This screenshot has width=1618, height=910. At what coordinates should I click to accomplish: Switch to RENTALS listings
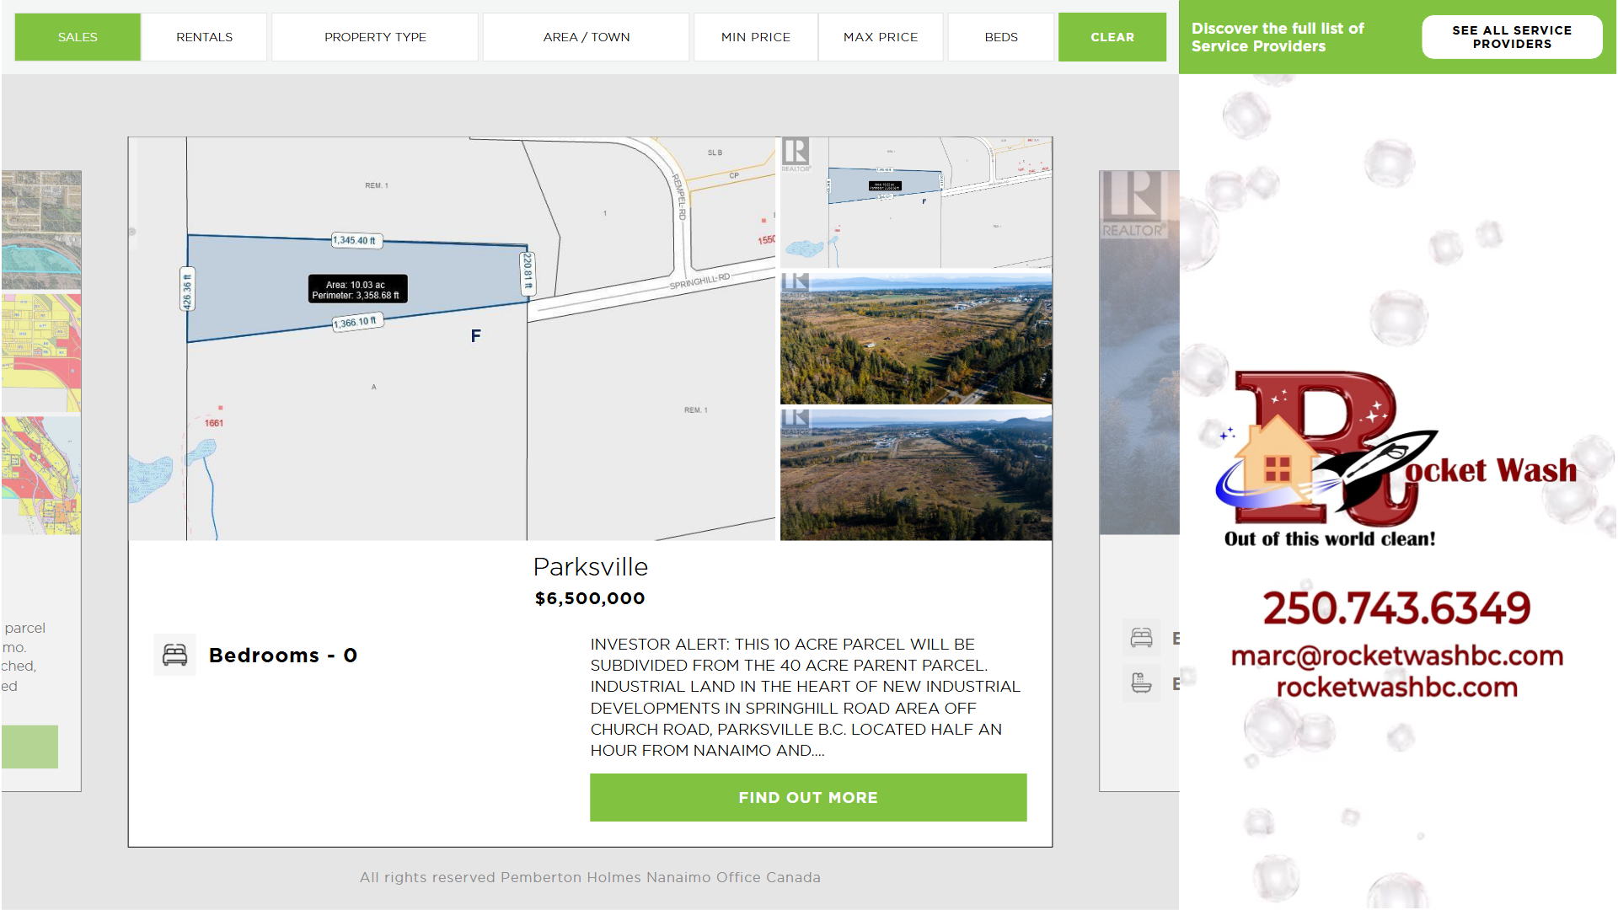click(204, 37)
